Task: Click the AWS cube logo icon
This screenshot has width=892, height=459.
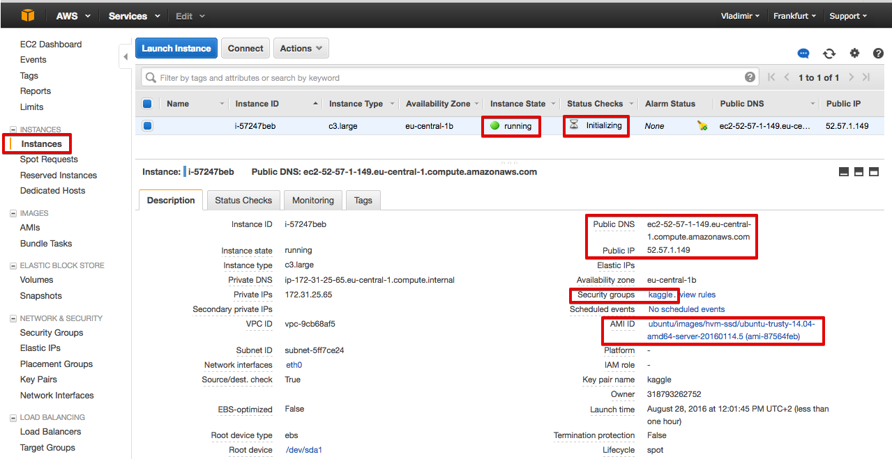Action: (x=27, y=15)
